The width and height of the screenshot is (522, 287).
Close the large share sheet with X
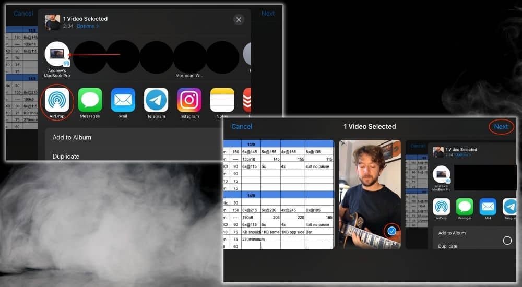[239, 20]
